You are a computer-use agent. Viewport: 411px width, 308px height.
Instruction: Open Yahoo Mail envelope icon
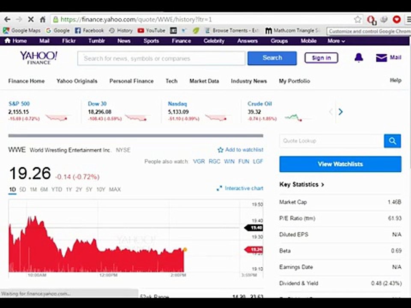coord(381,58)
